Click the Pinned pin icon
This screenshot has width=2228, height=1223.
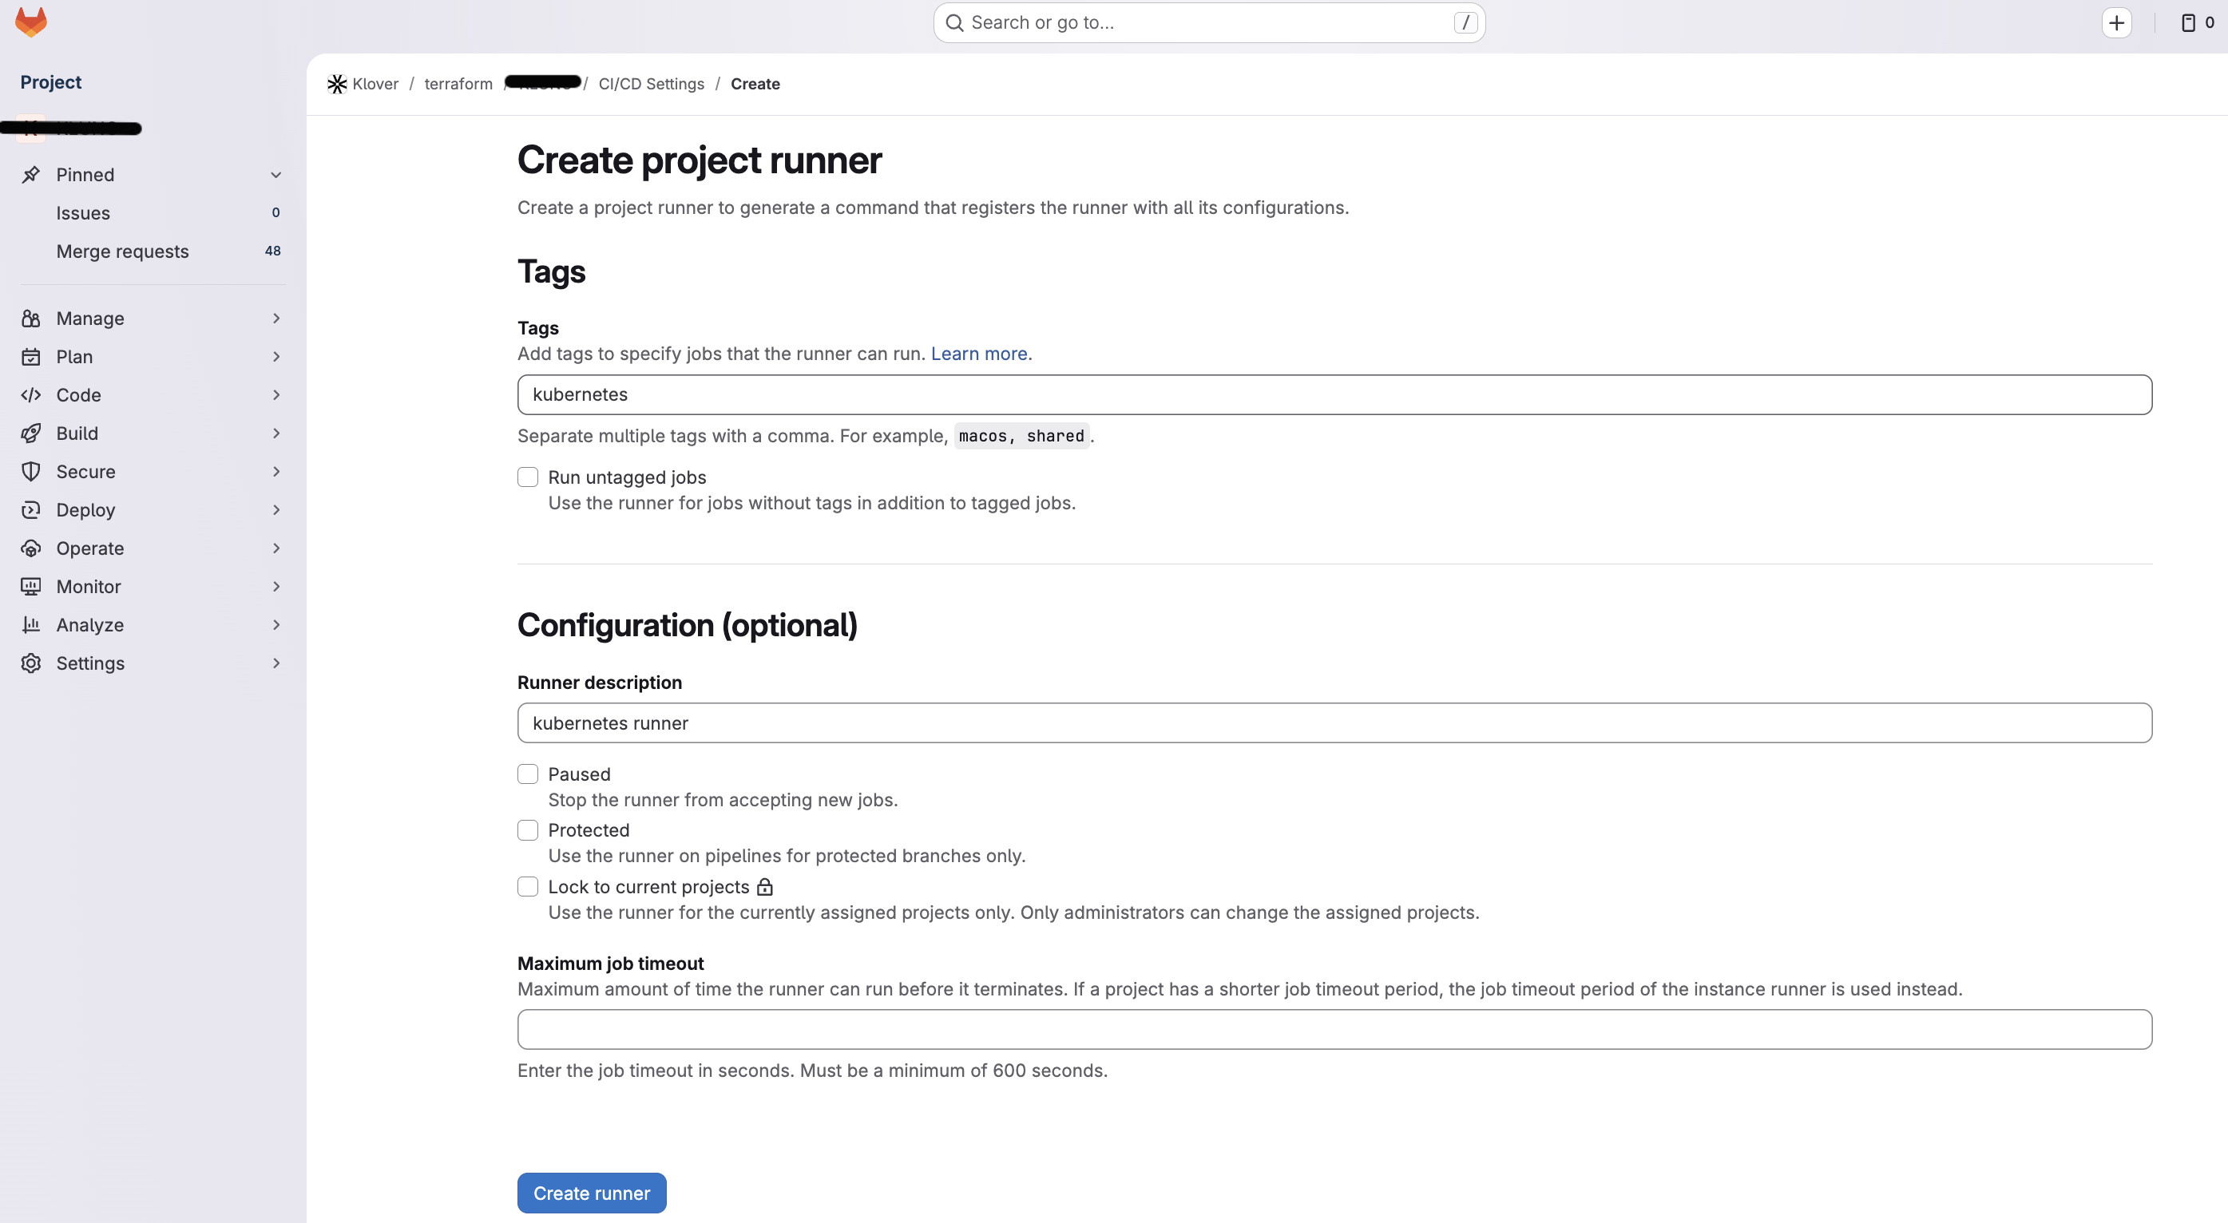tap(31, 175)
